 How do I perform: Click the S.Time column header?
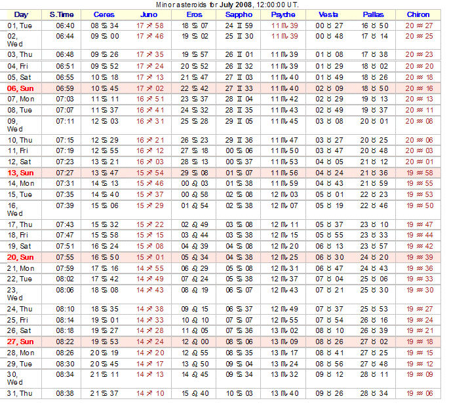pos(61,14)
